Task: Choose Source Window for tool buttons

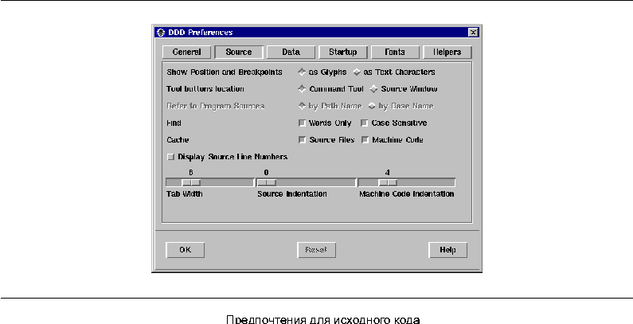Action: 374,89
